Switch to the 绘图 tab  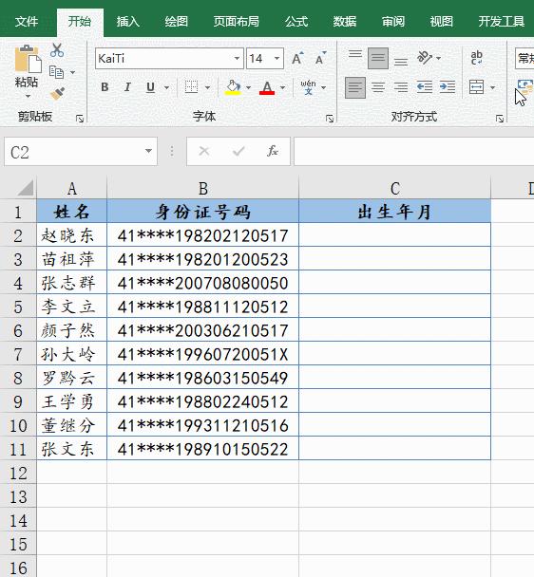[176, 21]
